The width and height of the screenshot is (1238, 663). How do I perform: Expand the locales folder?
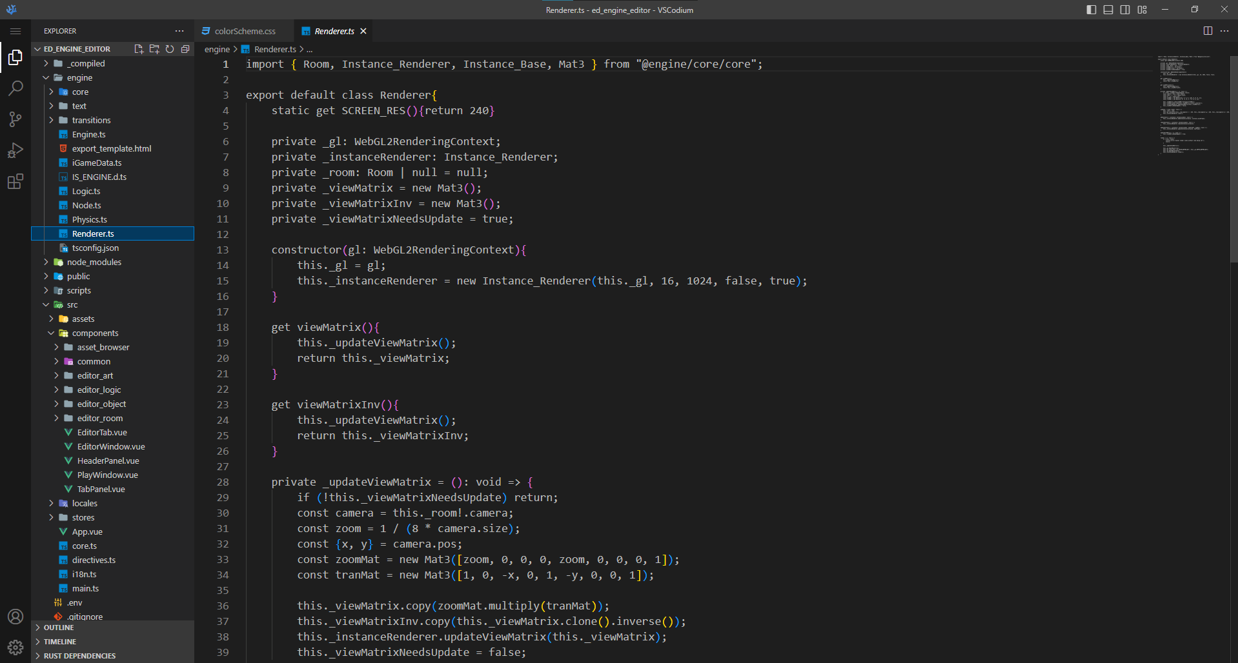tap(113, 503)
